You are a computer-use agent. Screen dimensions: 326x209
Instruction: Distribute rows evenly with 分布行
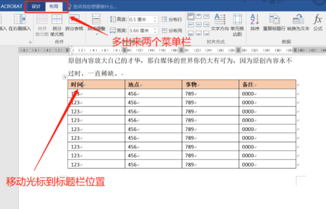(172, 19)
